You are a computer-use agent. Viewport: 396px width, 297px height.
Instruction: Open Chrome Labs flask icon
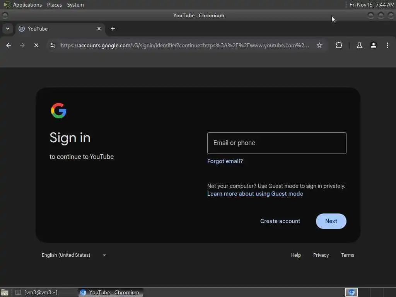coord(359,45)
